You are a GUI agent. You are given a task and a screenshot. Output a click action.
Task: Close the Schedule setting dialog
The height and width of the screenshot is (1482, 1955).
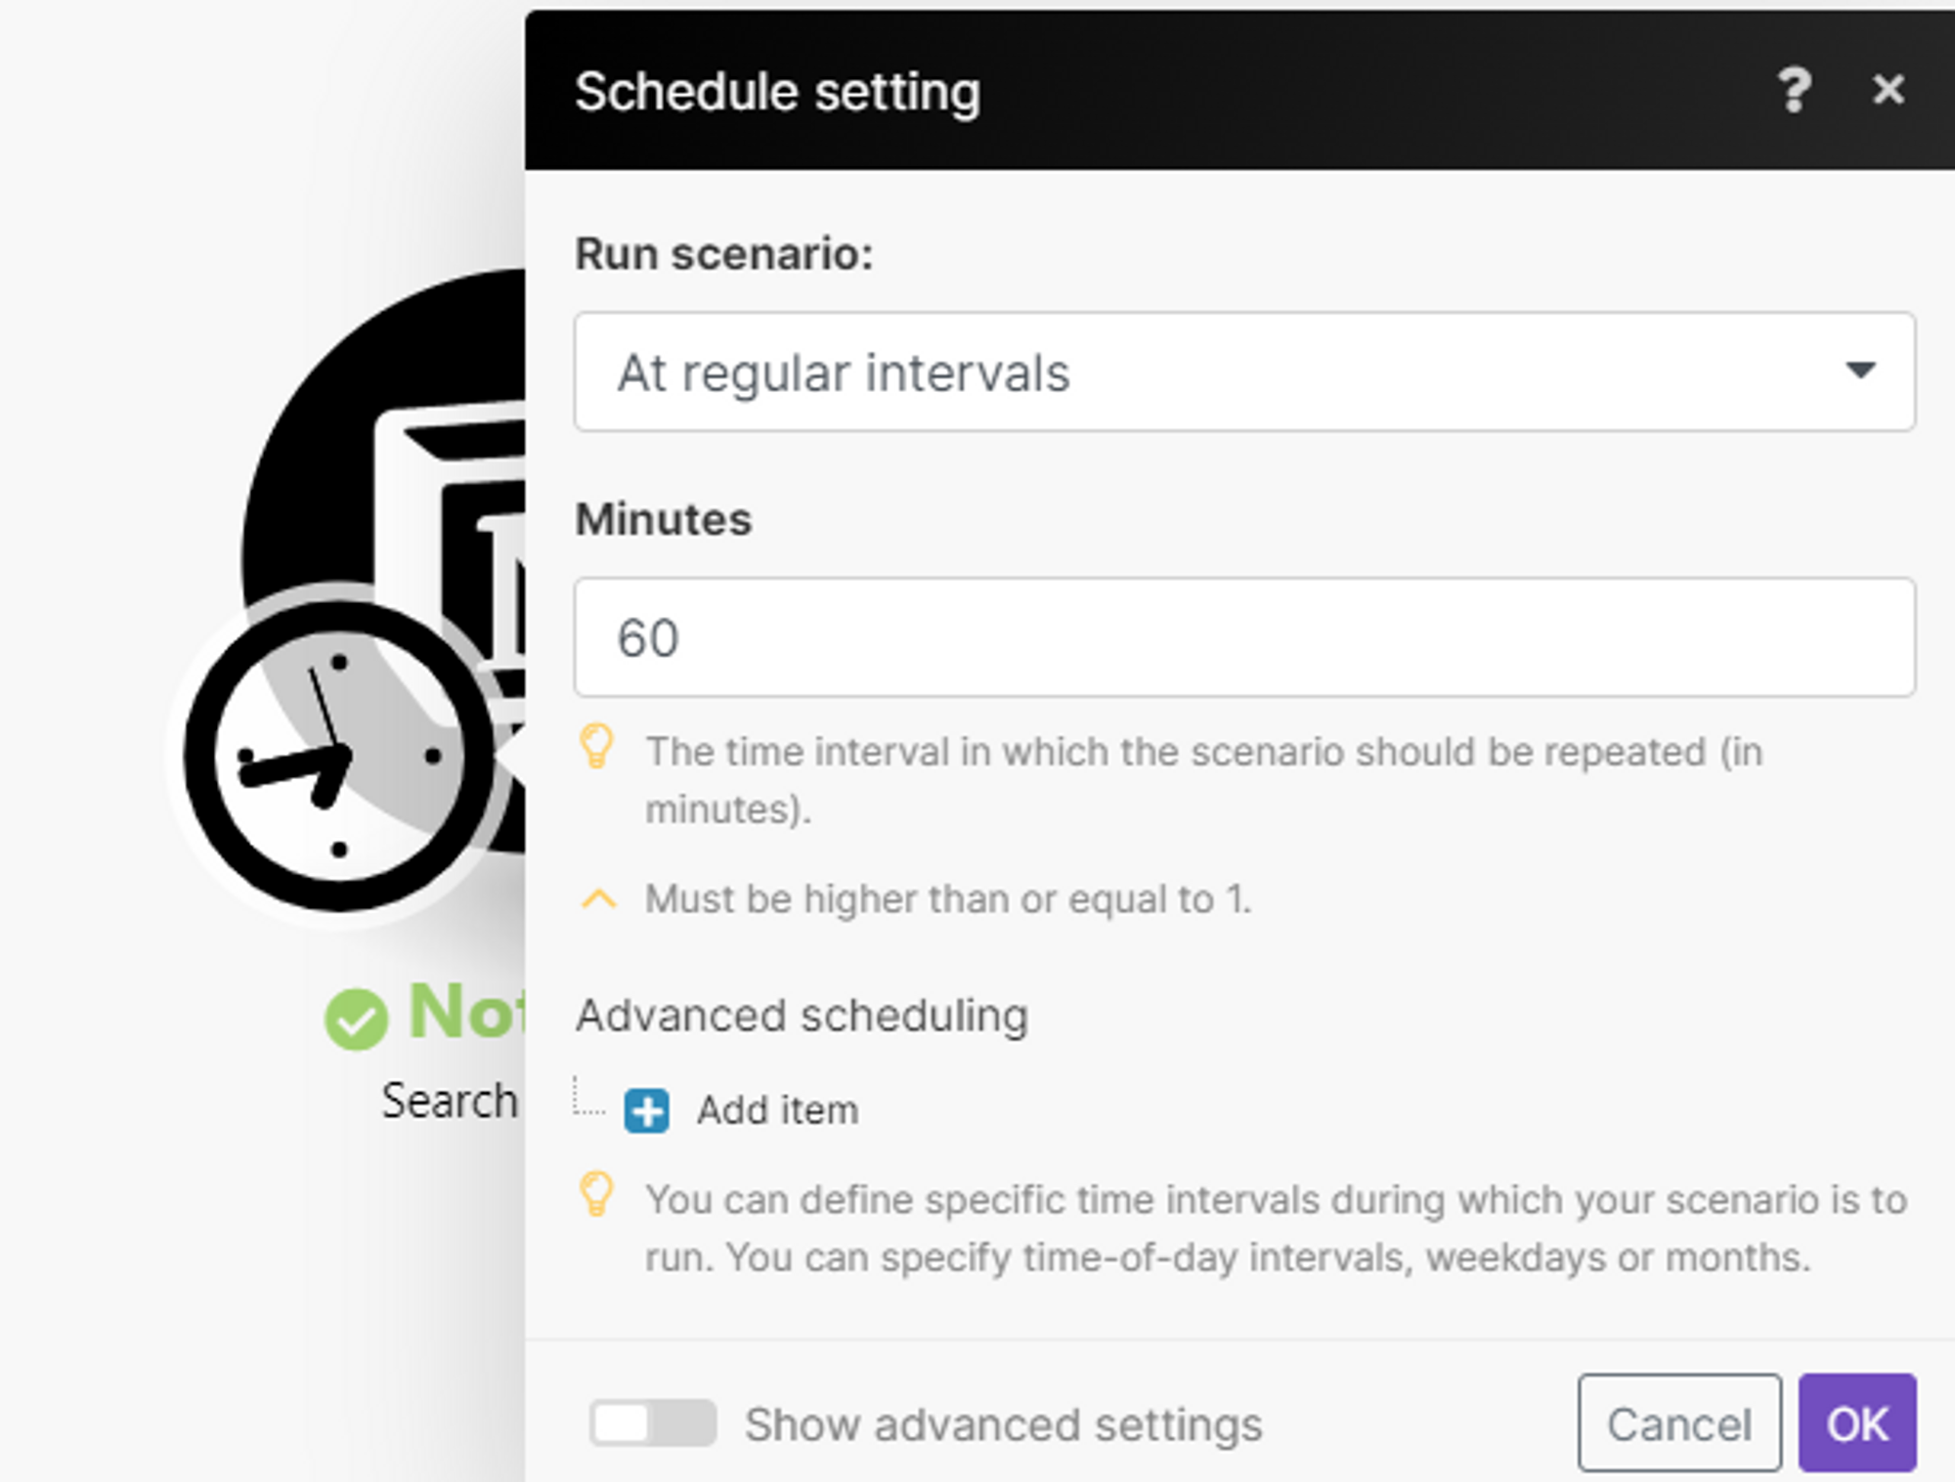(1889, 90)
